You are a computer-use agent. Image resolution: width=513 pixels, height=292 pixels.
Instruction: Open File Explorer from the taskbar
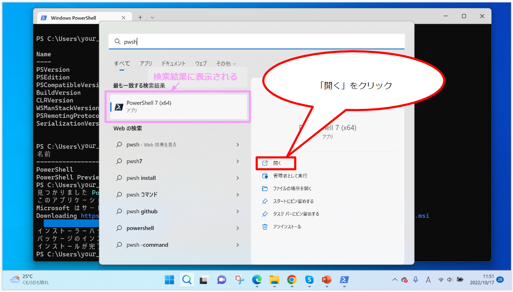pos(274,280)
